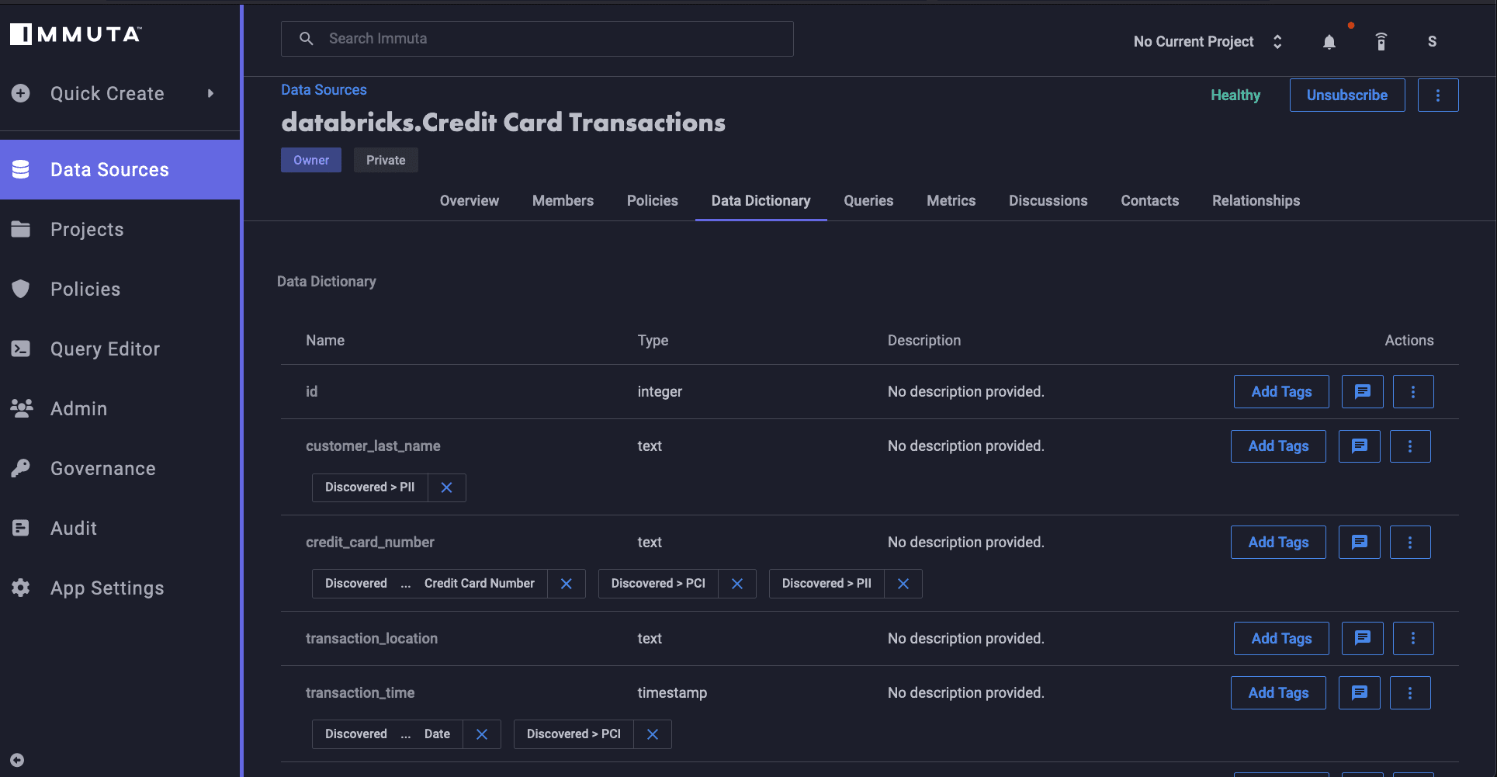1497x777 pixels.
Task: Open notifications bell icon
Action: (1329, 42)
